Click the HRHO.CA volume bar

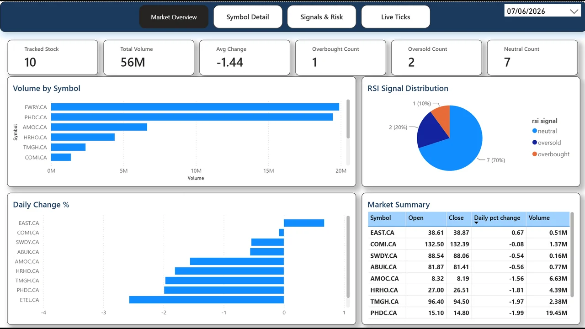[x=83, y=137]
